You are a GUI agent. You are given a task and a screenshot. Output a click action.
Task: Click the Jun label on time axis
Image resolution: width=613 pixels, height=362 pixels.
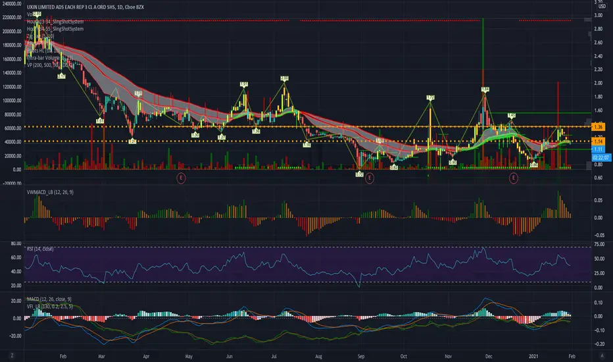coord(230,357)
